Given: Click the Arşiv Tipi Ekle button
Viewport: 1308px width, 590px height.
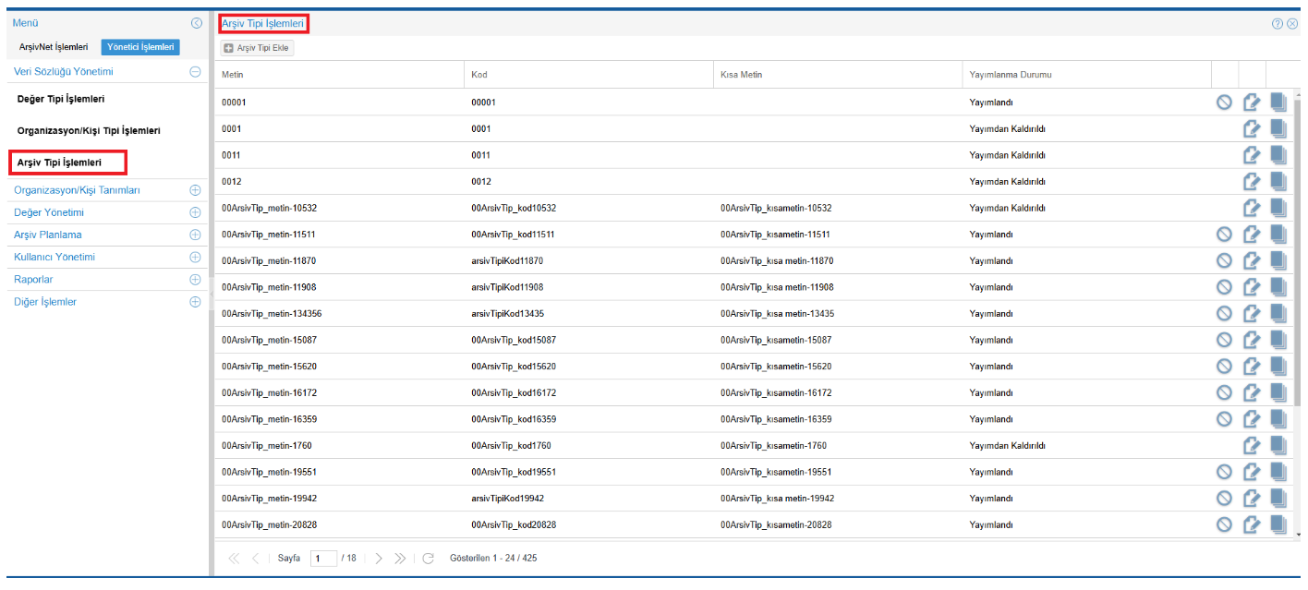Looking at the screenshot, I should (258, 48).
